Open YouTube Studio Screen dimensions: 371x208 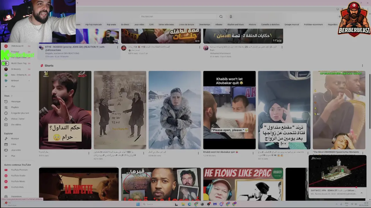click(18, 176)
